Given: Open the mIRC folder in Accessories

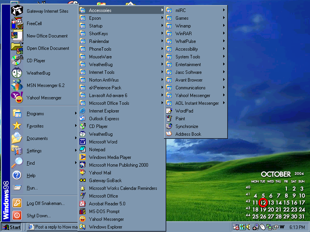Looking at the screenshot, I should pyautogui.click(x=196, y=10).
